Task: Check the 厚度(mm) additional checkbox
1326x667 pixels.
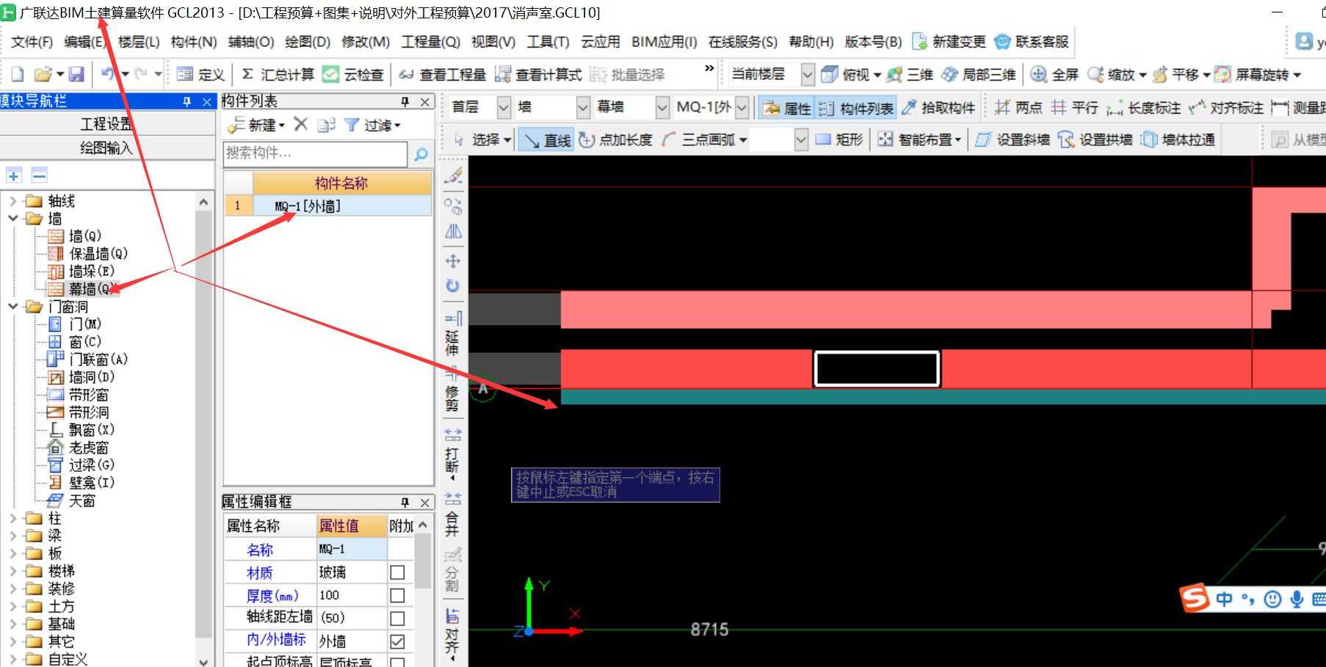Action: 397,595
